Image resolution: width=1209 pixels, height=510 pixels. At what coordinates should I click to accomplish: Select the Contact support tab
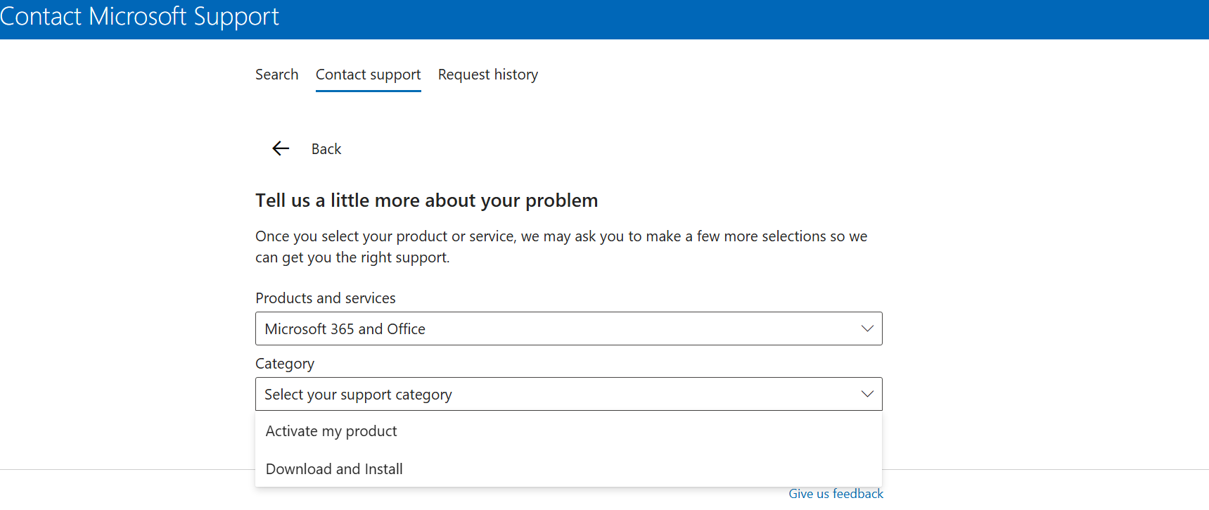(369, 75)
